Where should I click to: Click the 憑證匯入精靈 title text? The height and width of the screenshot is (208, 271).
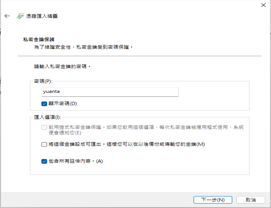click(41, 16)
